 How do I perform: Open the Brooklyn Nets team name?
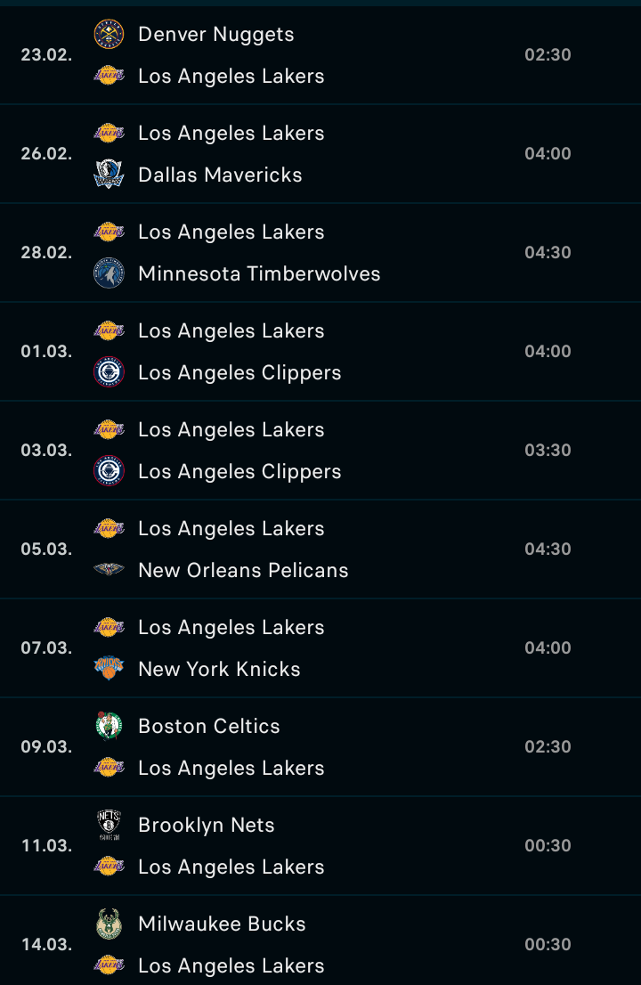tap(207, 825)
